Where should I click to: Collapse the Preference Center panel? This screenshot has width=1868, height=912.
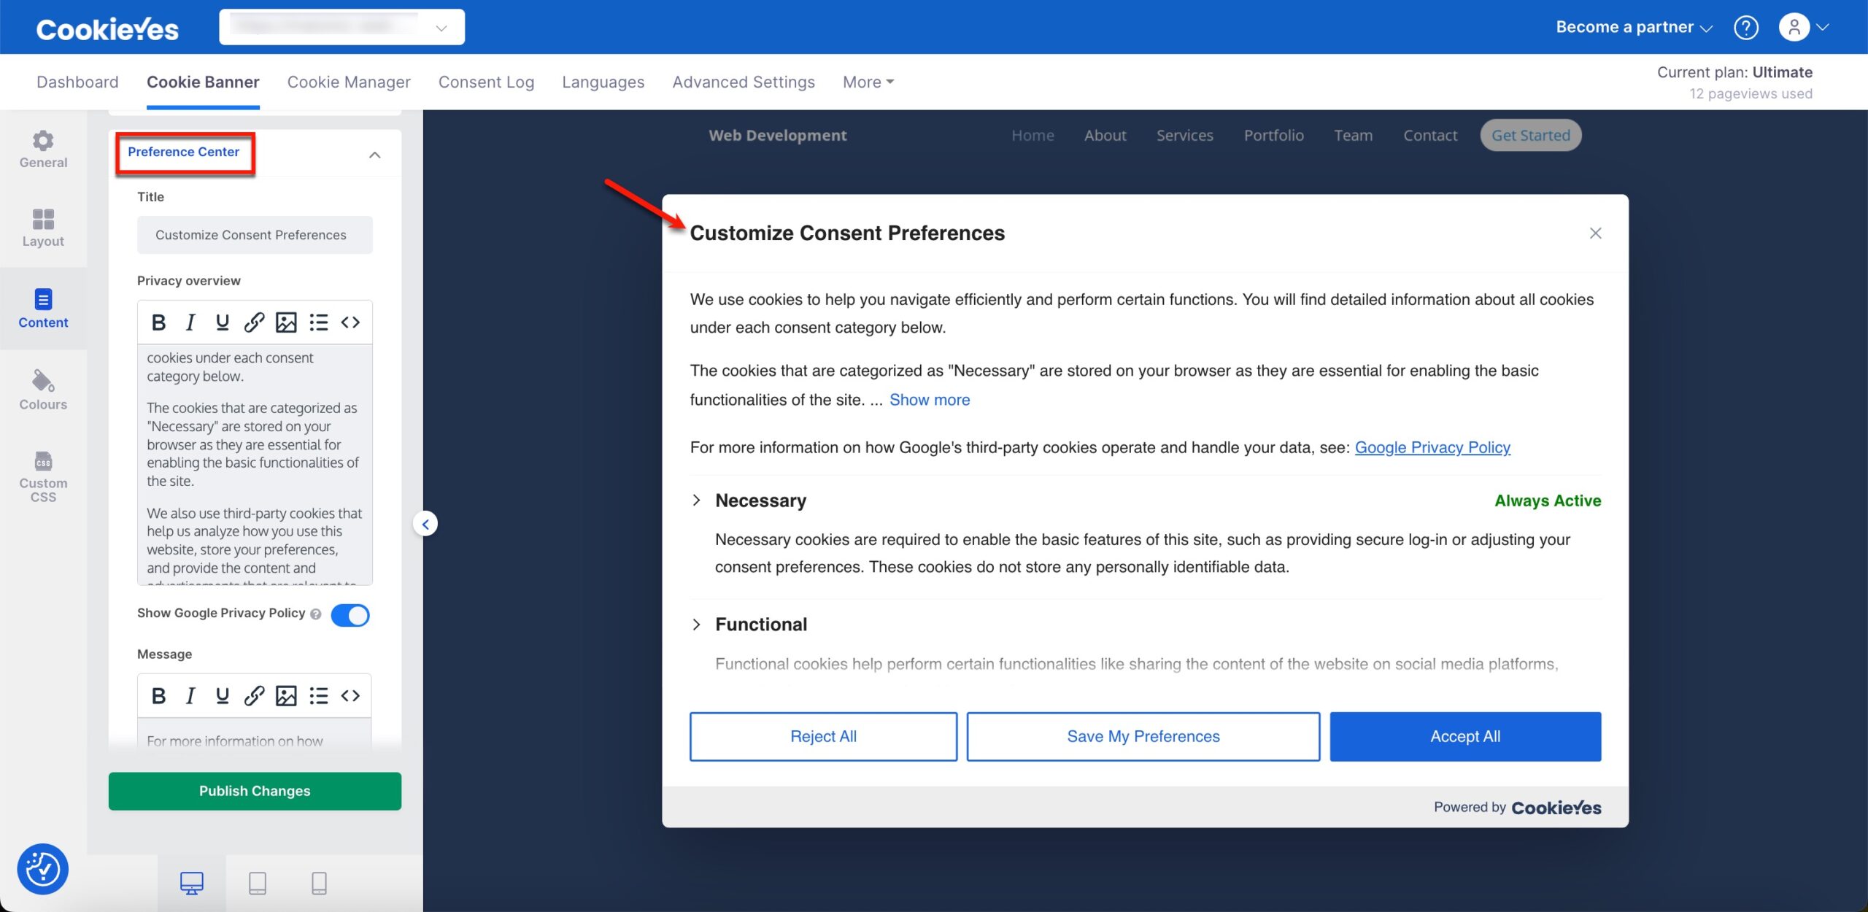coord(373,152)
